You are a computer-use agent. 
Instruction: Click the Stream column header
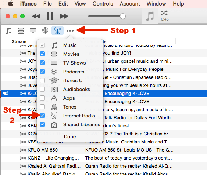point(19,41)
